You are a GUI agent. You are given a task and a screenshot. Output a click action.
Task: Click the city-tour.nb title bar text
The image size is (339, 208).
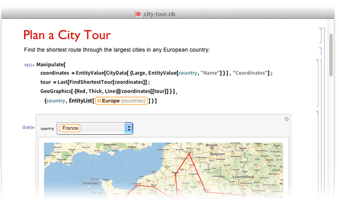click(160, 14)
